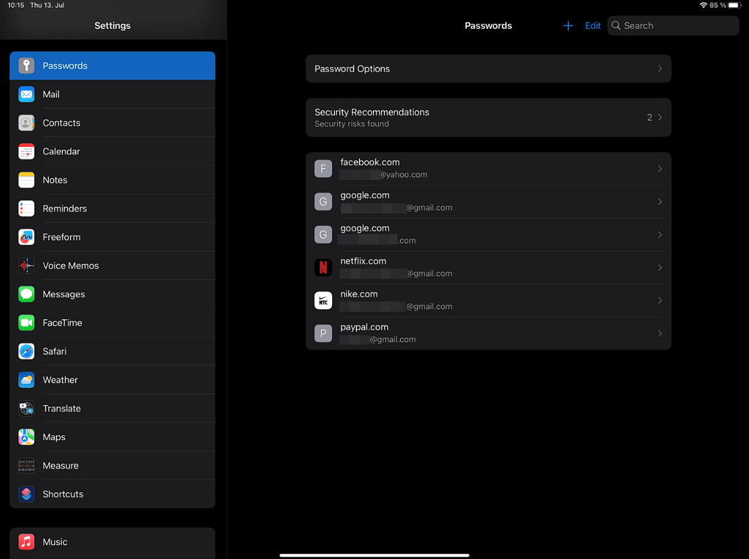
Task: Open FaceTime settings
Action: 112,323
